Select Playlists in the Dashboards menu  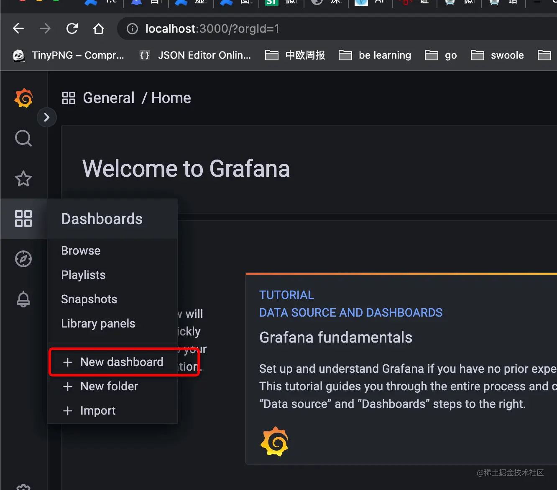click(x=83, y=275)
